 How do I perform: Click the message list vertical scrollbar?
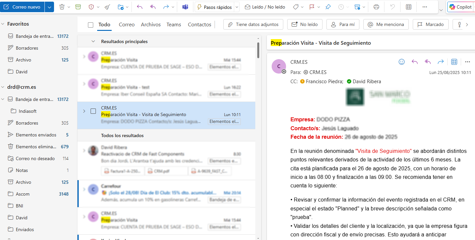point(258,50)
